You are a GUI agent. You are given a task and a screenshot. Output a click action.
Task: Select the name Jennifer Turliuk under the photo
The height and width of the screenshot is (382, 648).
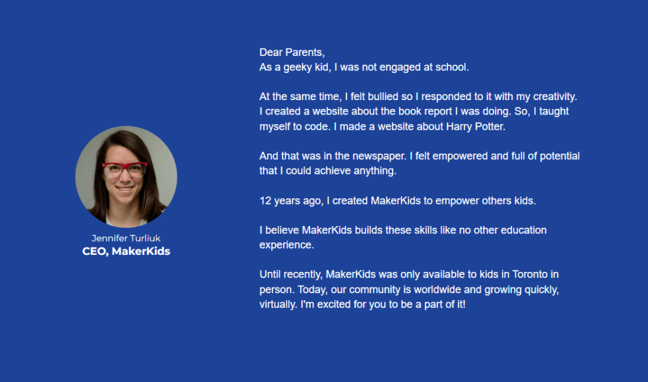coord(126,238)
